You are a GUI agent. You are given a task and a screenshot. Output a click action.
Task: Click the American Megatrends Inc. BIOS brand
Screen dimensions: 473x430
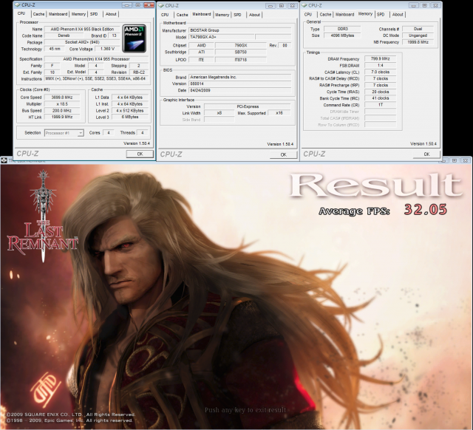[240, 77]
